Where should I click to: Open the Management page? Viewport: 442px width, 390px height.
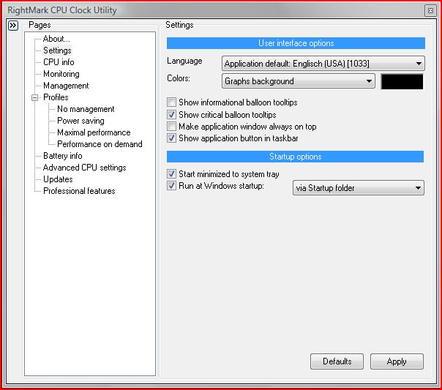[x=66, y=86]
